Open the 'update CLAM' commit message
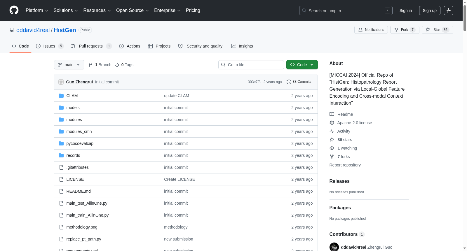 coord(177,96)
